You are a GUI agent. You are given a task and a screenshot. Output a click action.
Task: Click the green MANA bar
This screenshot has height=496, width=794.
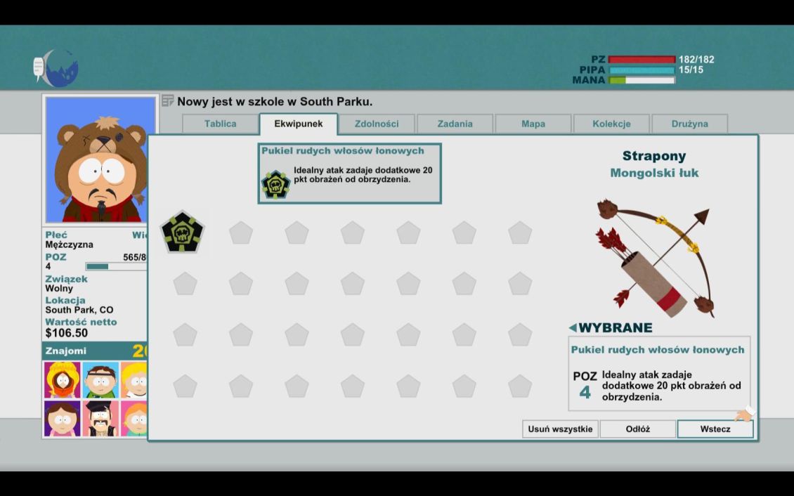pyautogui.click(x=642, y=80)
